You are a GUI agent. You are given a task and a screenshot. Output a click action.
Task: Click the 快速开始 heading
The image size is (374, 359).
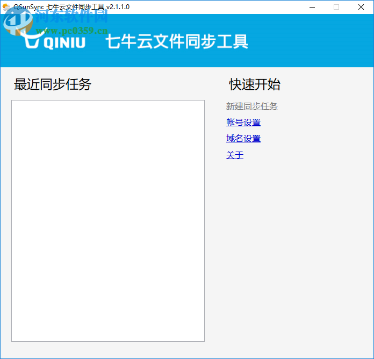tap(255, 84)
